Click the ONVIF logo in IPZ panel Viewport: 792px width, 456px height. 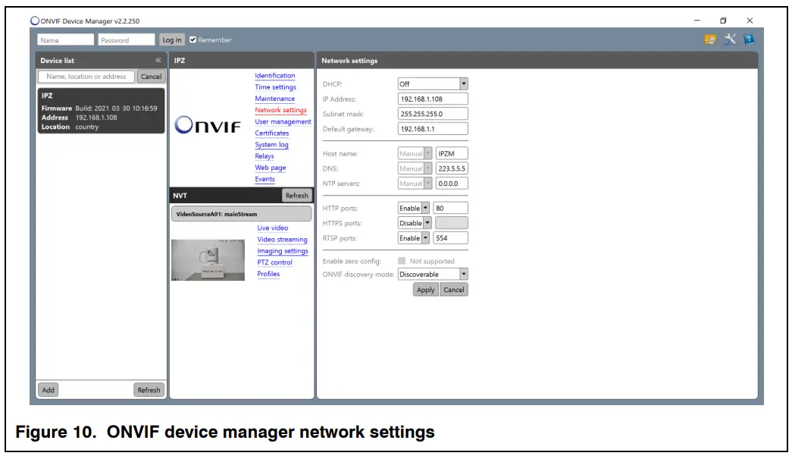coord(207,125)
